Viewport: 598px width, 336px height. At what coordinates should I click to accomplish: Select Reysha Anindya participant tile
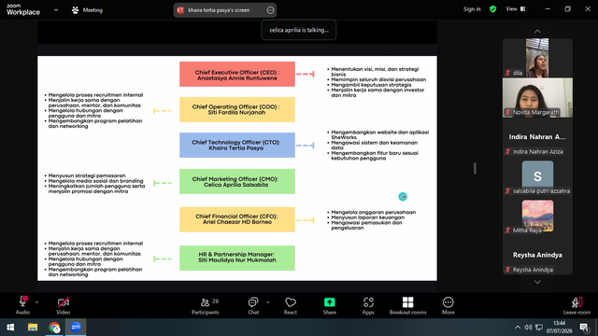click(x=537, y=255)
